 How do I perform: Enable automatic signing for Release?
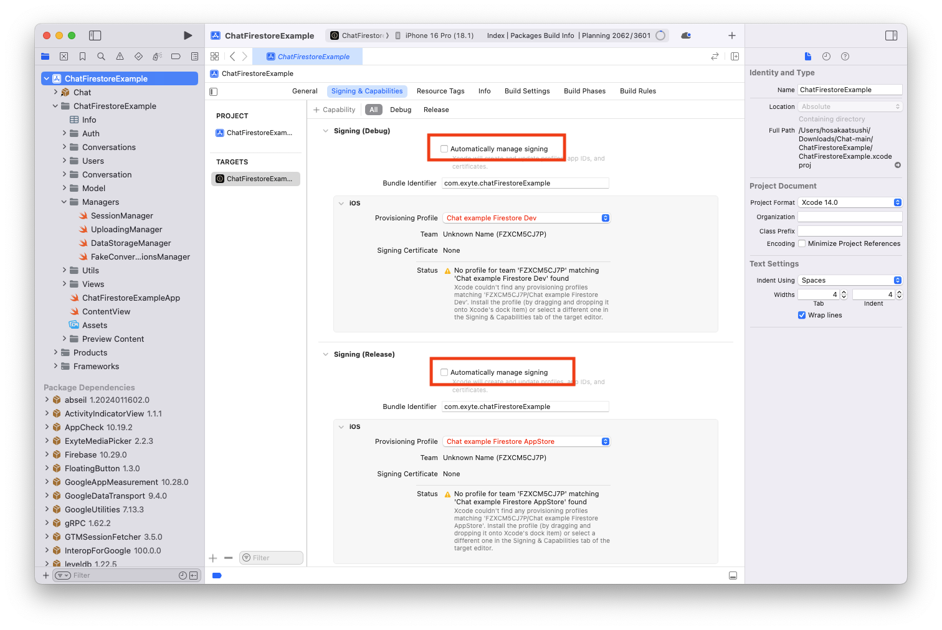coord(444,372)
